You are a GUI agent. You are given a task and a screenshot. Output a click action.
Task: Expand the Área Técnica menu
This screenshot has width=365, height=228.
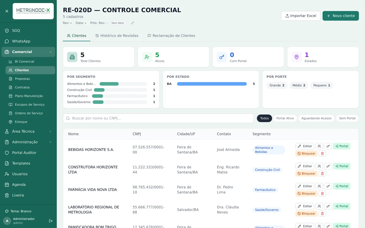[x=28, y=131]
